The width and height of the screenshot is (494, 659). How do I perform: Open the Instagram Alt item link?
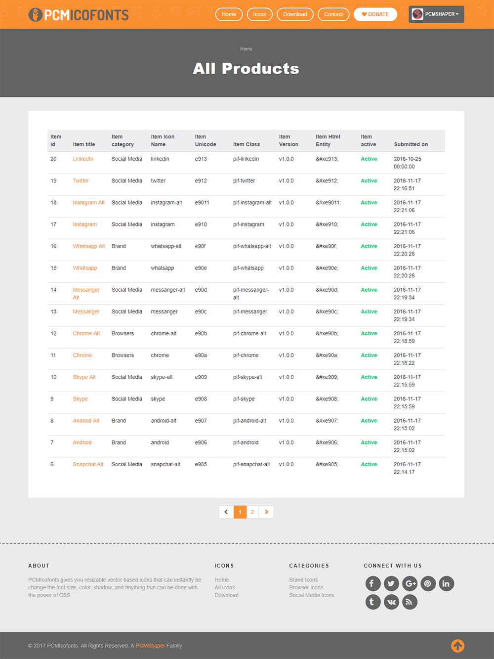point(88,202)
